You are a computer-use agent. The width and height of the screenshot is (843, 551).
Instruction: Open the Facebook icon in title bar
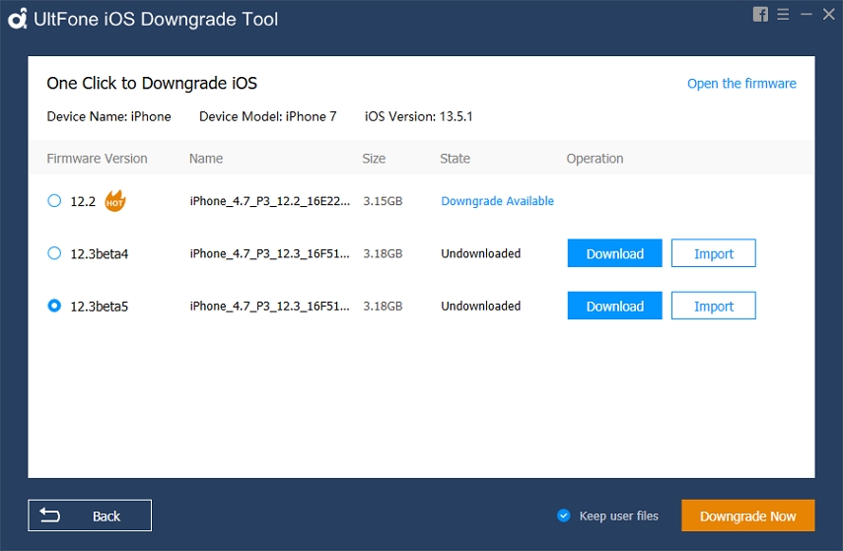click(760, 15)
